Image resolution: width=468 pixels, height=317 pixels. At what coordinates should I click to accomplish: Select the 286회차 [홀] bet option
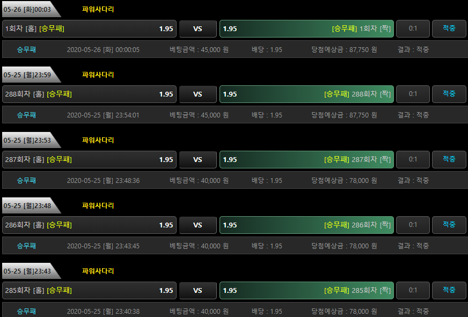click(89, 225)
